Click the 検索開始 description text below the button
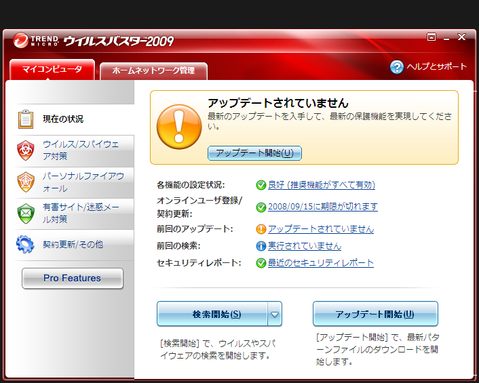Image resolution: width=479 pixels, height=383 pixels. (x=218, y=350)
